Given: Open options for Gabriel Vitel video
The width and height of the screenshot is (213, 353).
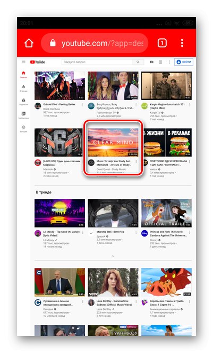Looking at the screenshot, I should (x=83, y=105).
